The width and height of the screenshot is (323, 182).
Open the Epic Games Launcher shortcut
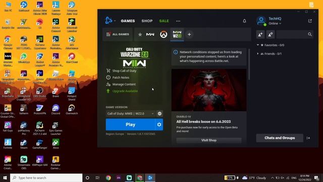(56, 128)
